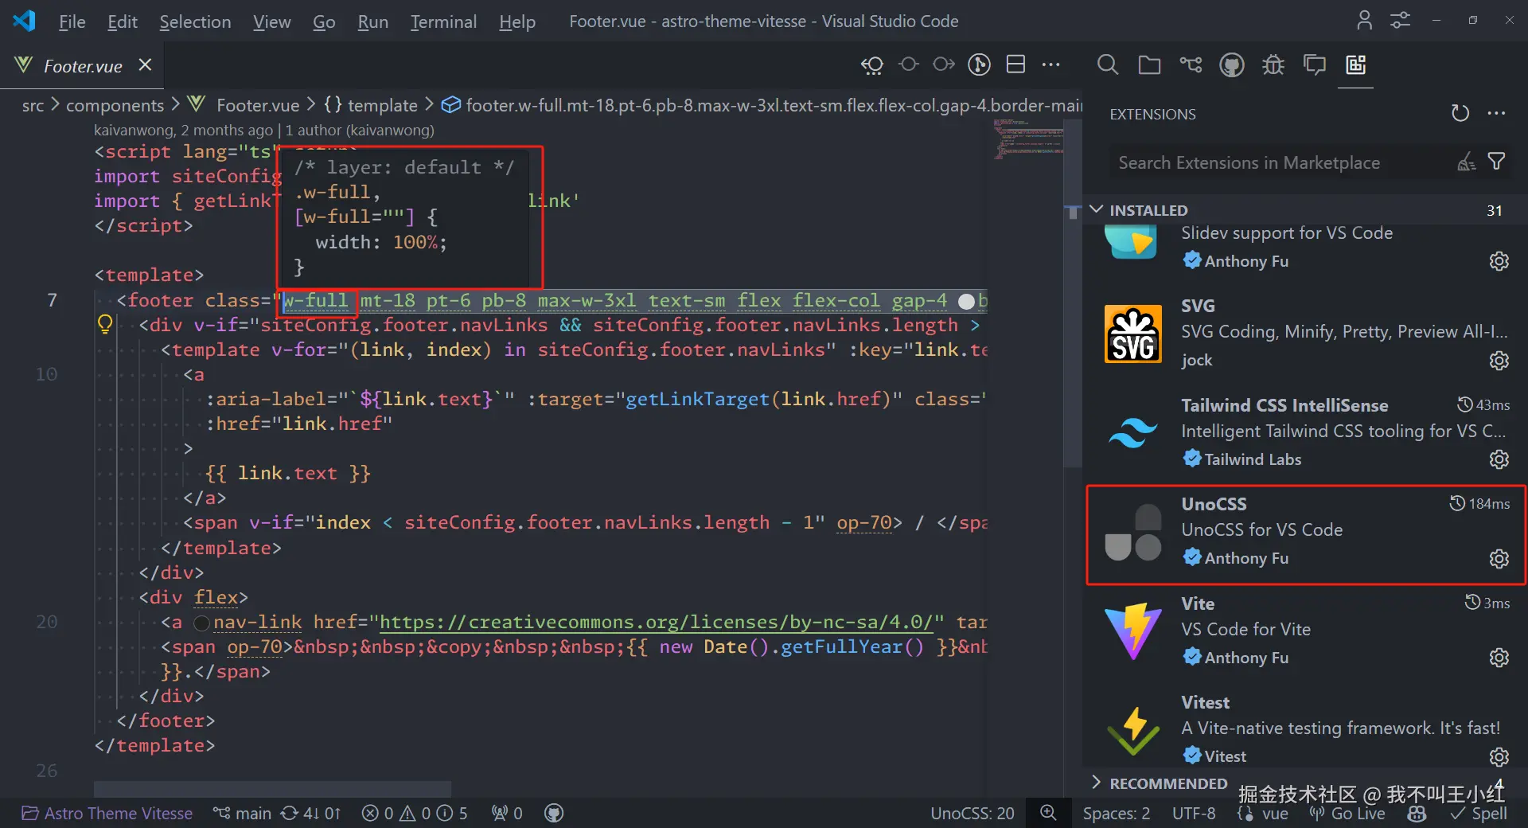The height and width of the screenshot is (828, 1528).
Task: Split the editor with the layout icon
Action: 1015,64
